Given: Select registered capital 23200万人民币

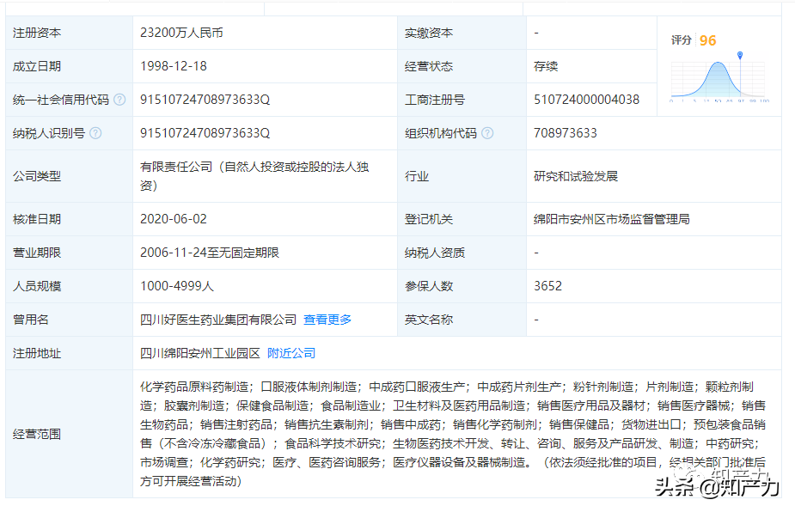Looking at the screenshot, I should point(181,33).
